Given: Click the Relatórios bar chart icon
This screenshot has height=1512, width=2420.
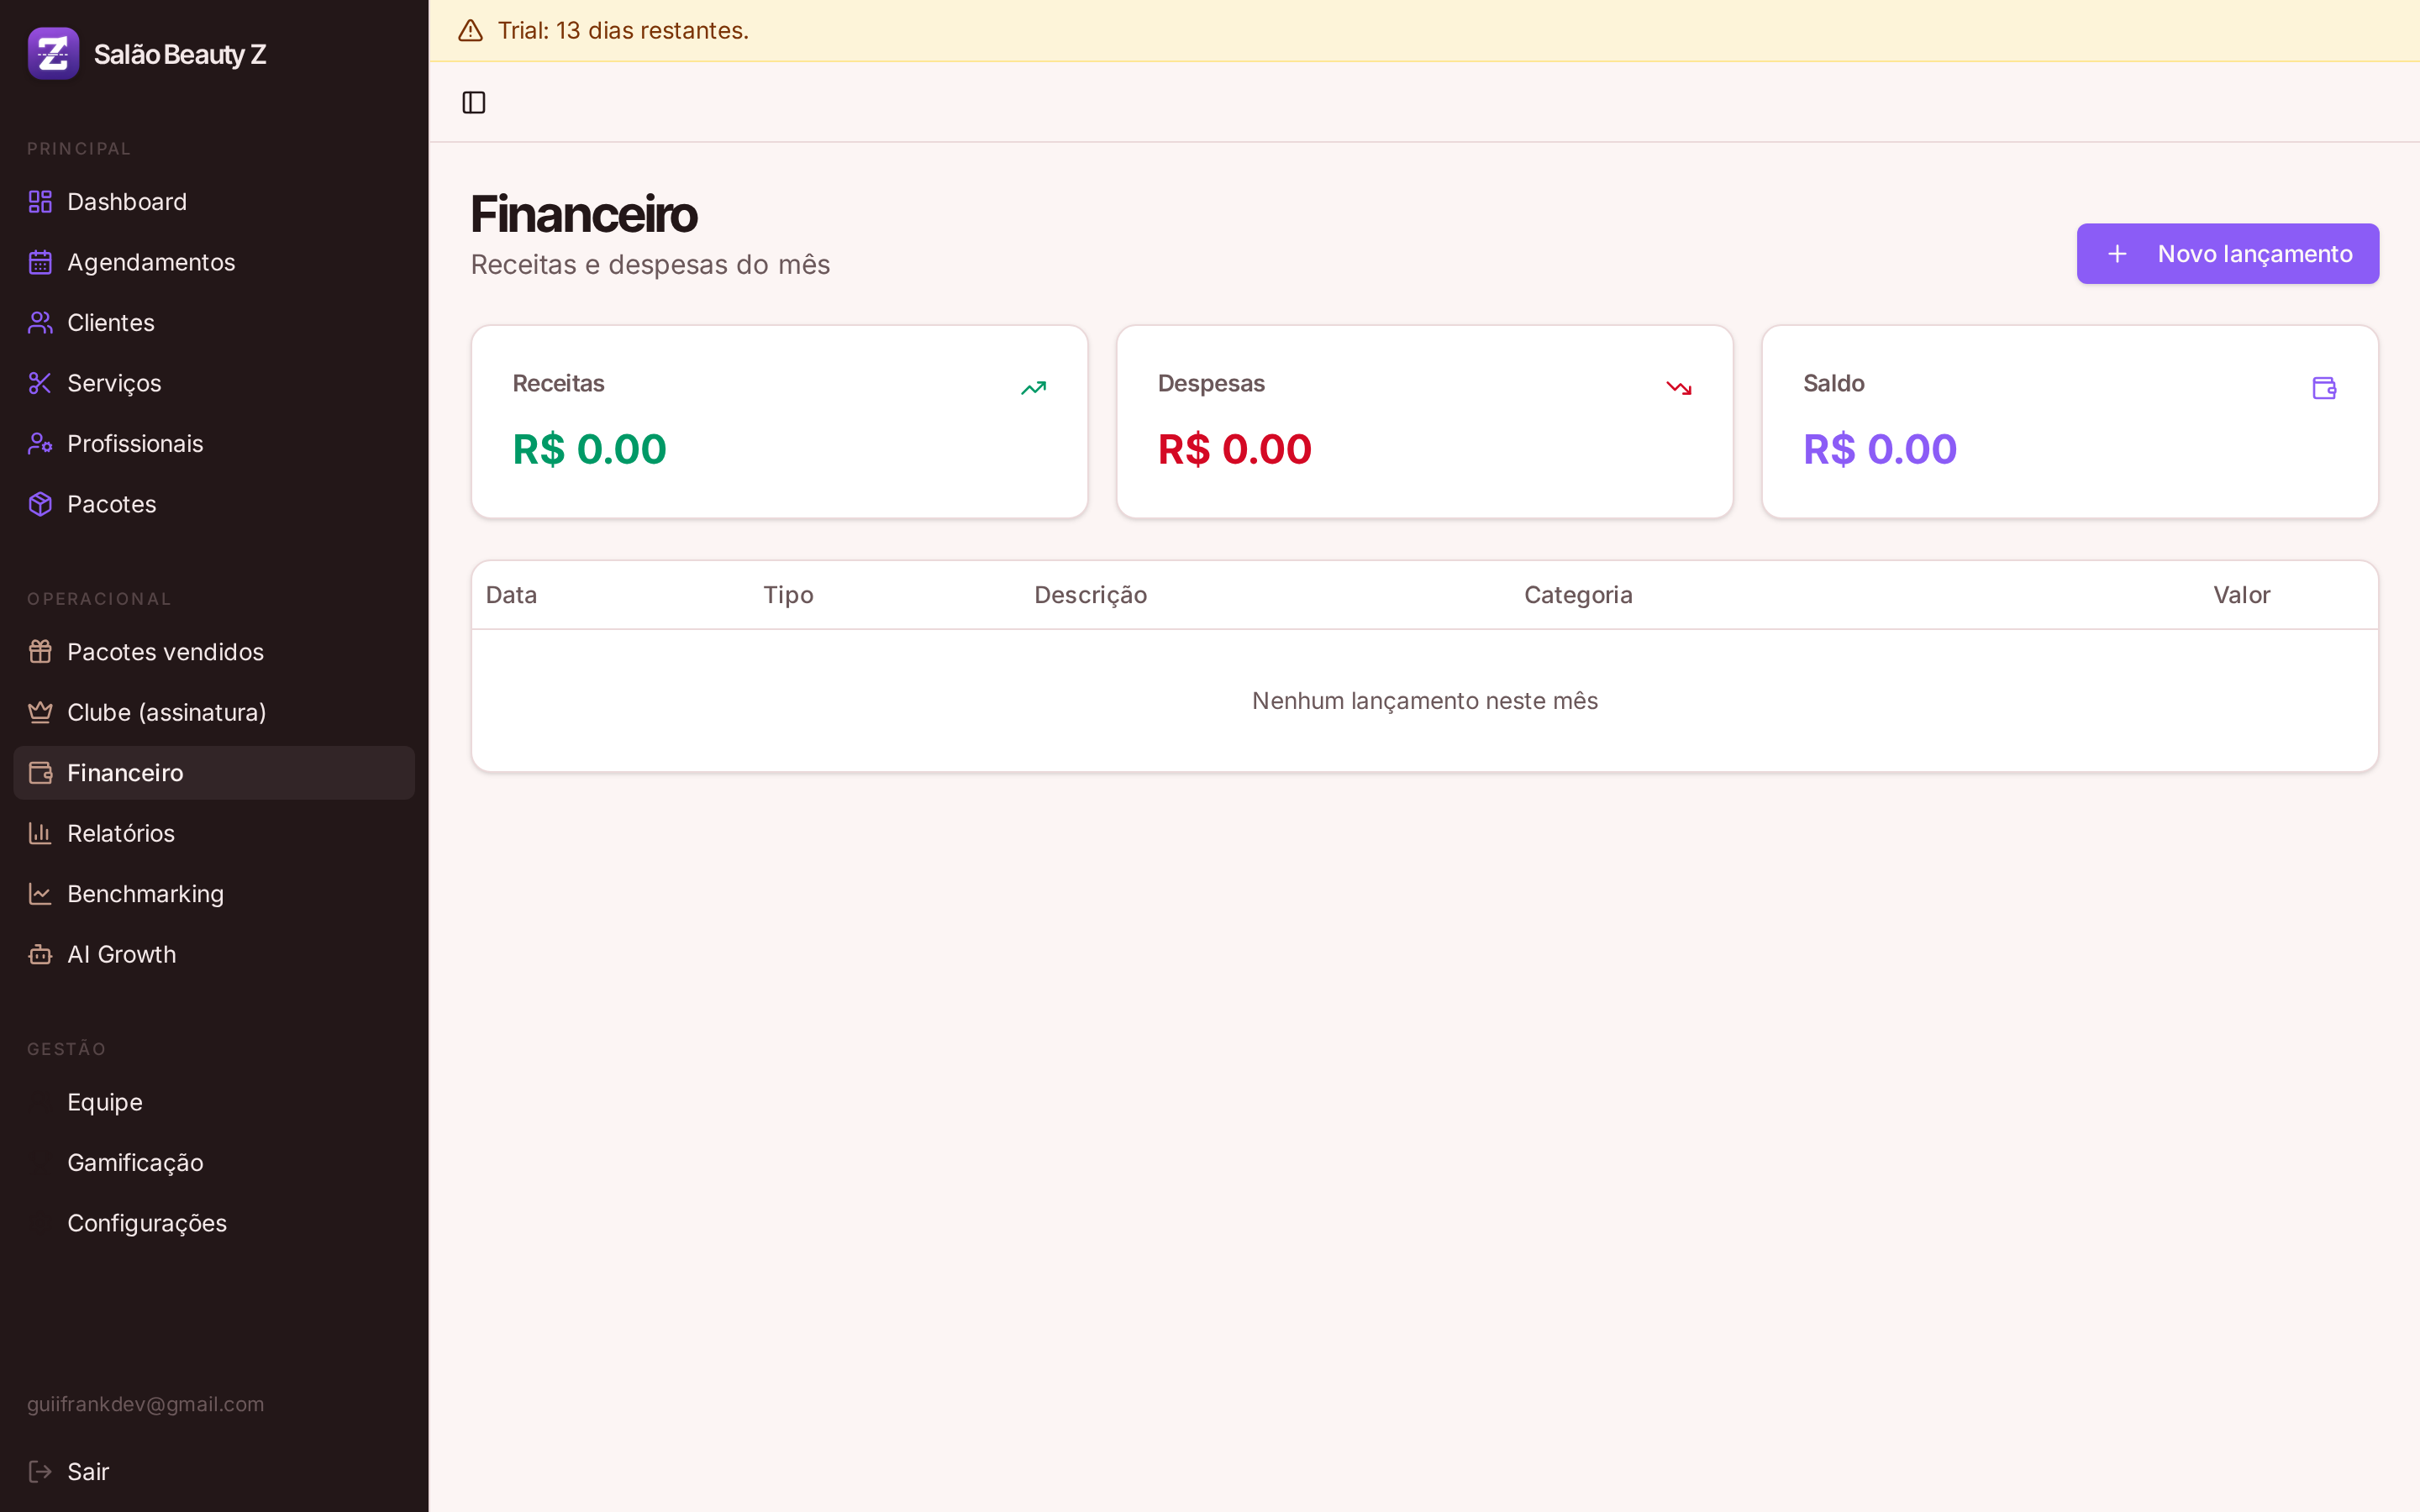Looking at the screenshot, I should 40,833.
